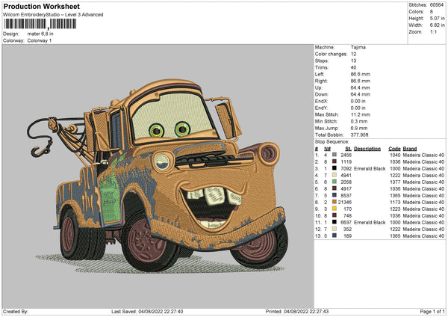
Task: Click the gray swatch in stop row 1
Action: 334,155
